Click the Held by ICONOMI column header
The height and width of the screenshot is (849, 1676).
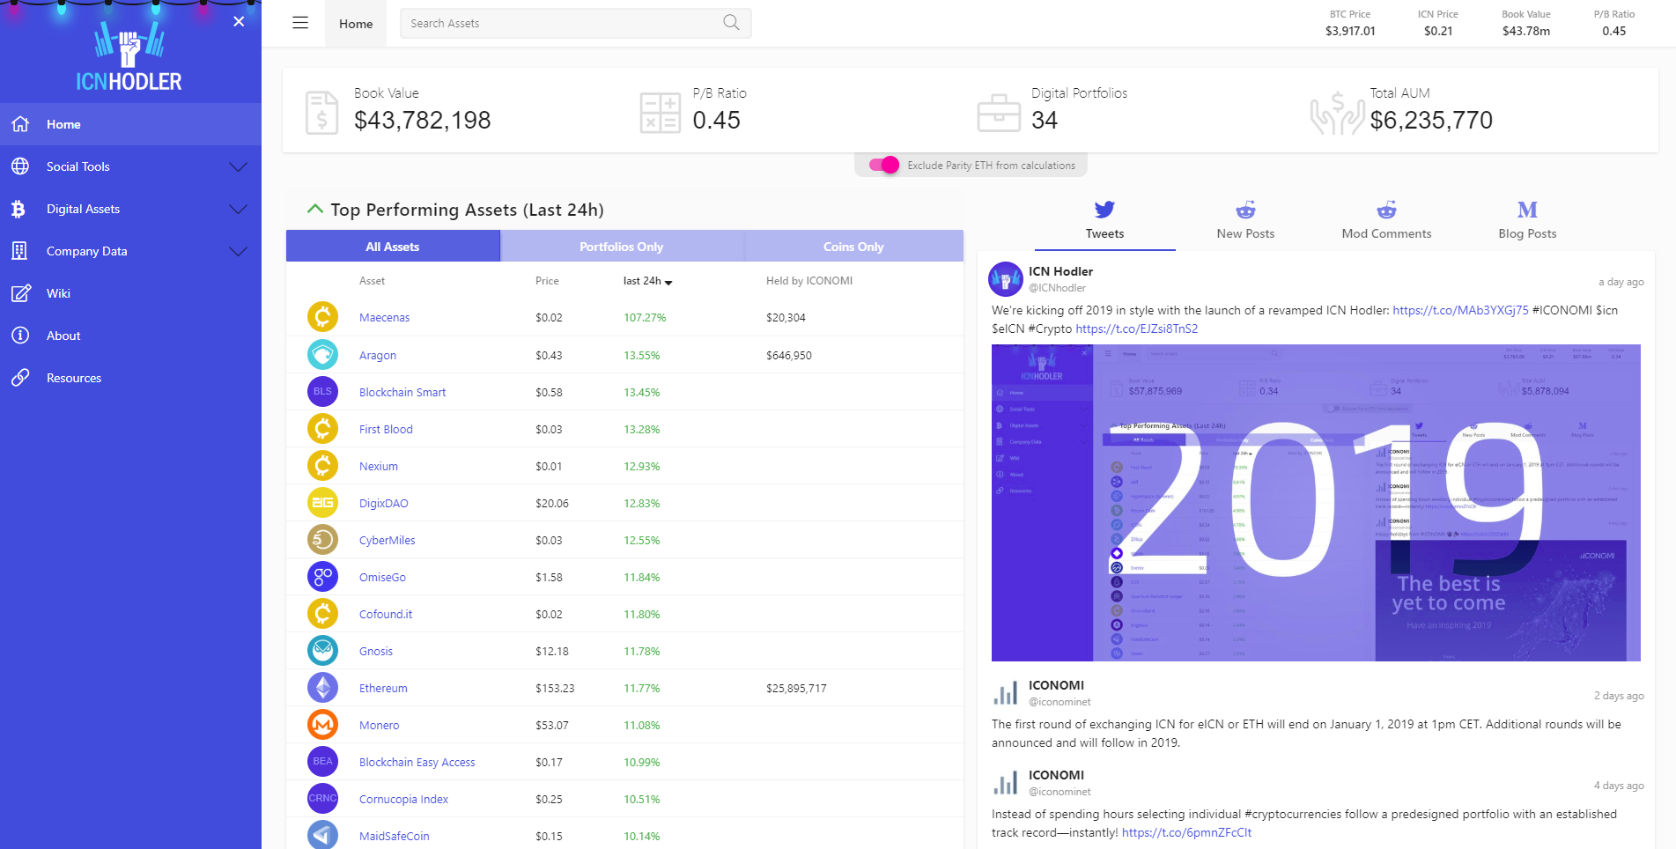(809, 281)
